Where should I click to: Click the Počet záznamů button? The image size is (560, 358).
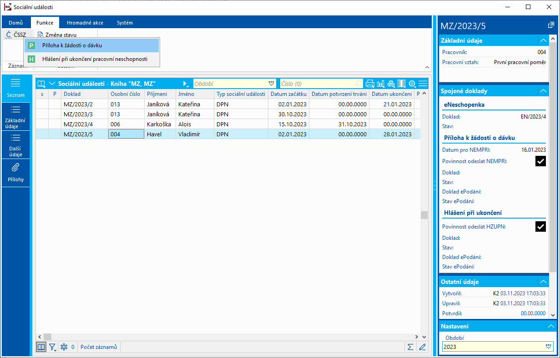tap(99, 347)
